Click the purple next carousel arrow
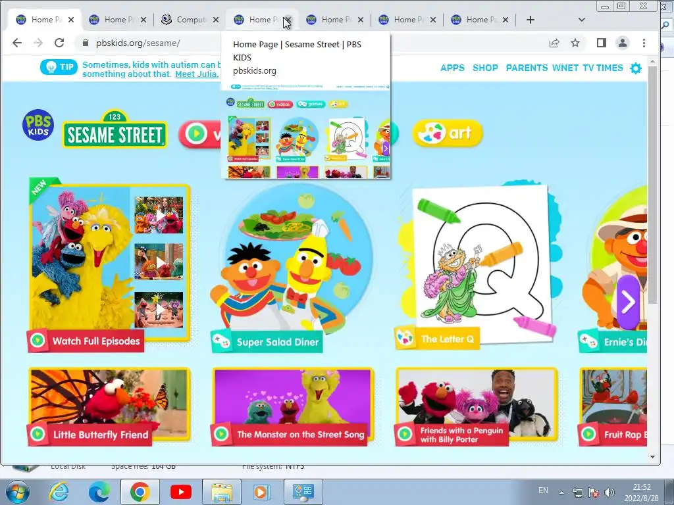 click(x=628, y=302)
